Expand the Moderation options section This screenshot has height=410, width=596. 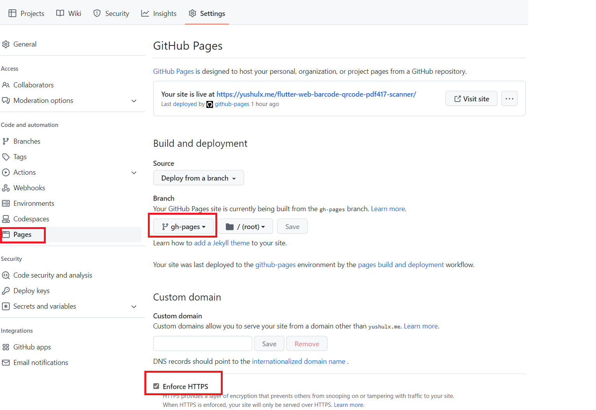pyautogui.click(x=134, y=101)
